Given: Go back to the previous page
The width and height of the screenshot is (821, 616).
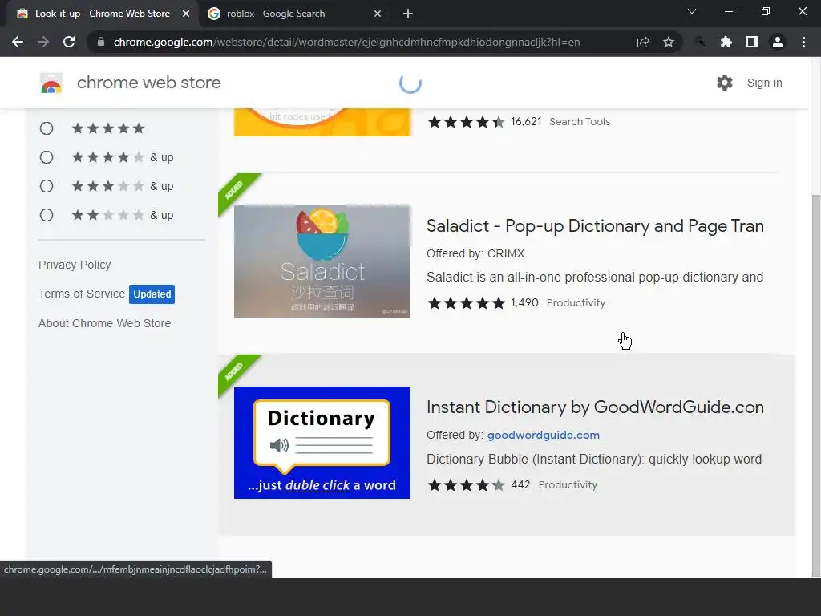Looking at the screenshot, I should pyautogui.click(x=18, y=42).
